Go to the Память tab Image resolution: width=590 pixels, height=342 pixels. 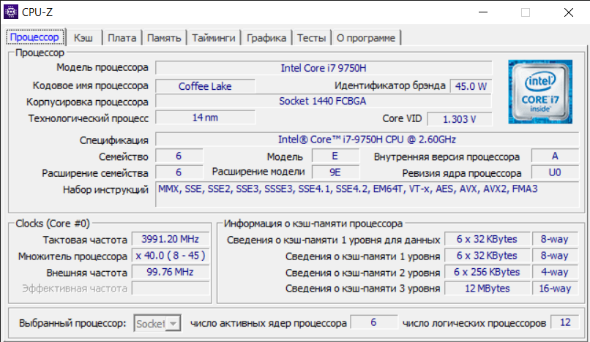tap(164, 37)
